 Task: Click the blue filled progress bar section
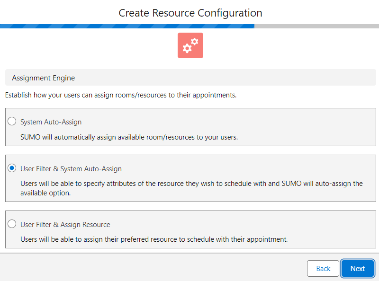point(127,26)
